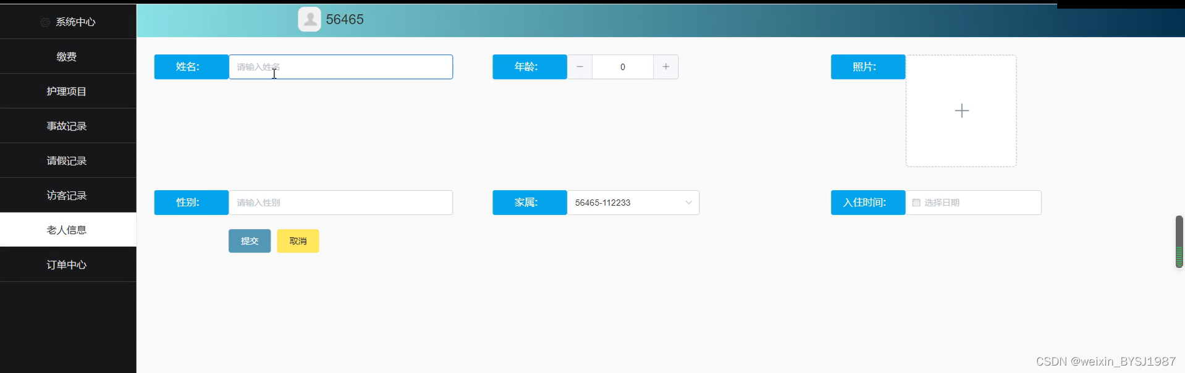Click the yellow 取消 cancel button
1185x373 pixels.
[x=298, y=241]
